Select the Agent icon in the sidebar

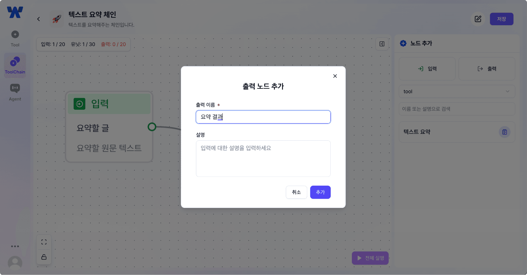(x=15, y=91)
